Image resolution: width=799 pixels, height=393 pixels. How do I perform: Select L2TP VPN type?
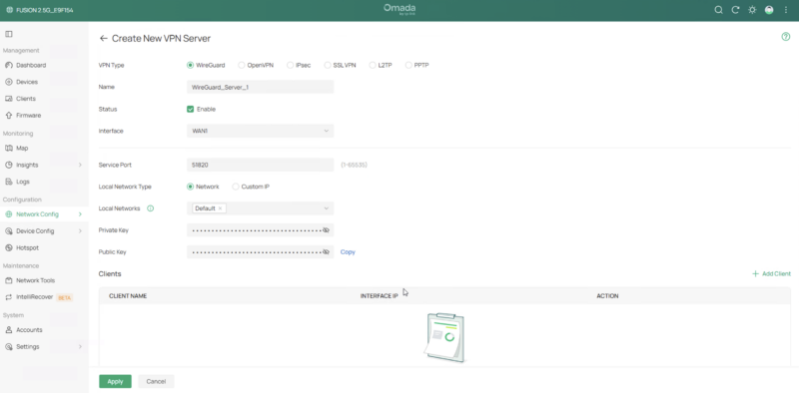click(x=373, y=65)
